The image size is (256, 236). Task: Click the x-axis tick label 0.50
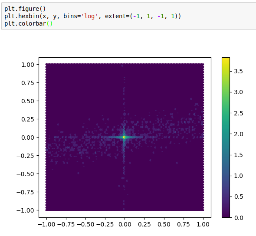(164, 224)
